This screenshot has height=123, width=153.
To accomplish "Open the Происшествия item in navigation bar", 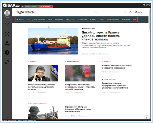I will (113, 20).
